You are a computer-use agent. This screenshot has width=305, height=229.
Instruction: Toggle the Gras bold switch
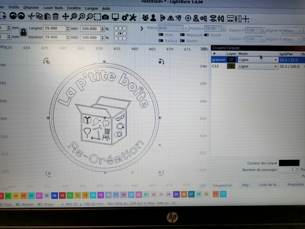click(161, 35)
